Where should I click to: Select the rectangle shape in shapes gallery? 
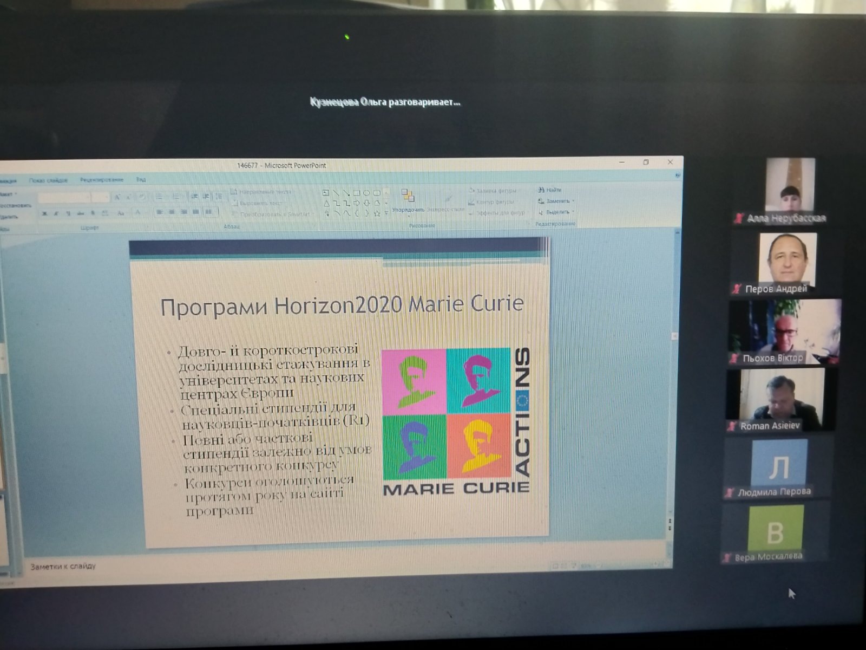click(357, 193)
